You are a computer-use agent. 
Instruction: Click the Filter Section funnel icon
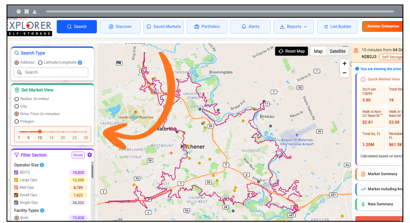tap(17, 155)
